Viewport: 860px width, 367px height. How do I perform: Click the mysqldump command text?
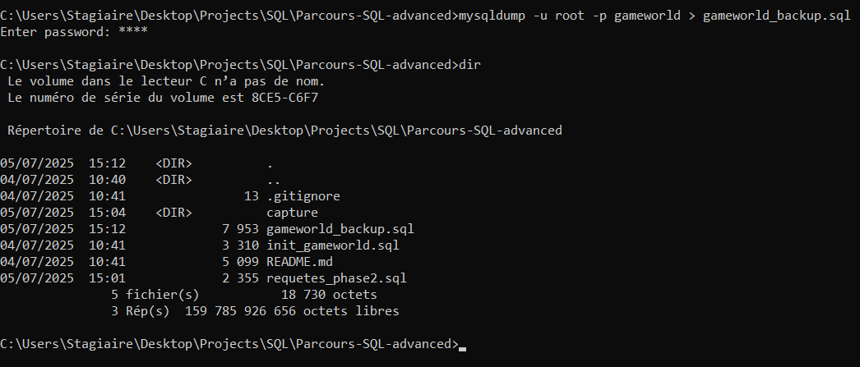(x=654, y=16)
